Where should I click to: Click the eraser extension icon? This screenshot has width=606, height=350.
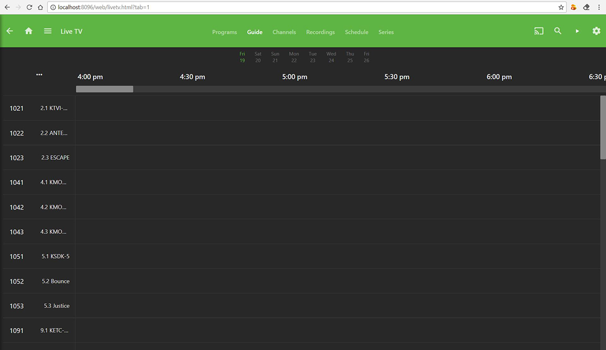(x=587, y=7)
